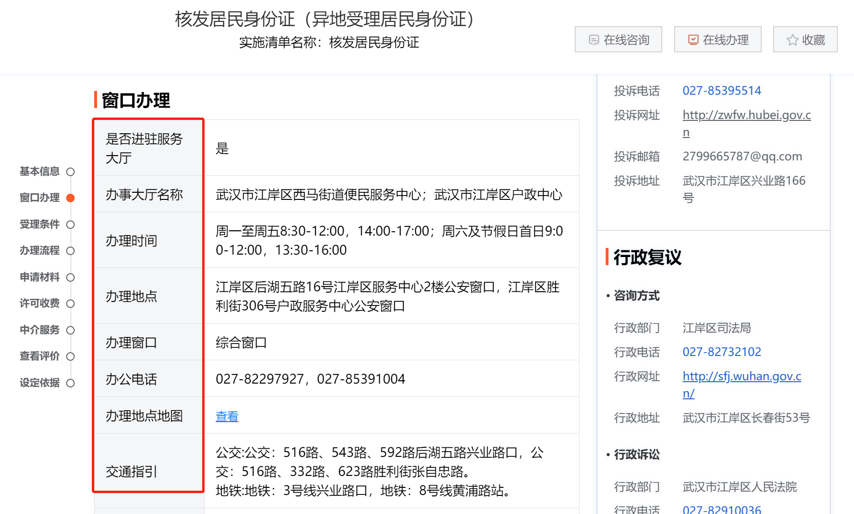Select 窗口办理 in side navigation
854x514 pixels.
click(39, 198)
